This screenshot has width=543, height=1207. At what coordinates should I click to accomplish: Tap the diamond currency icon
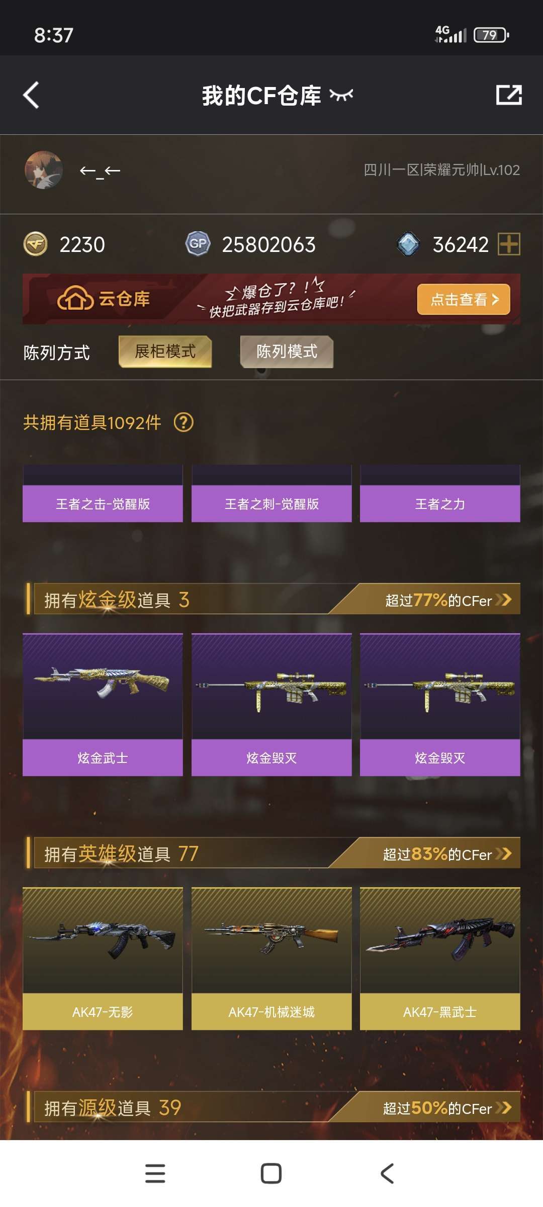tap(408, 244)
